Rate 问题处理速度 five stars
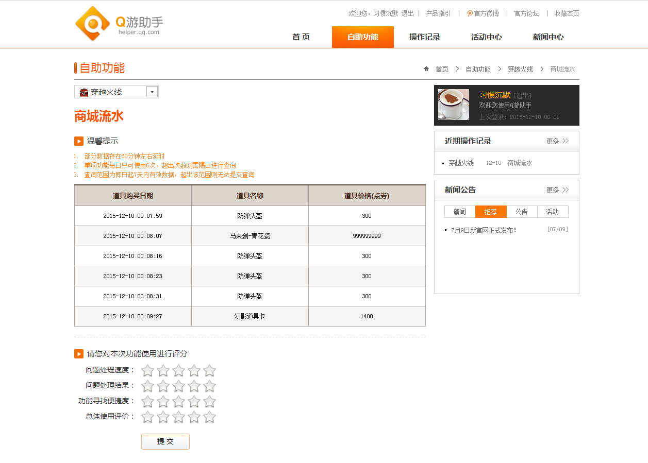This screenshot has height=463, width=648. (210, 370)
